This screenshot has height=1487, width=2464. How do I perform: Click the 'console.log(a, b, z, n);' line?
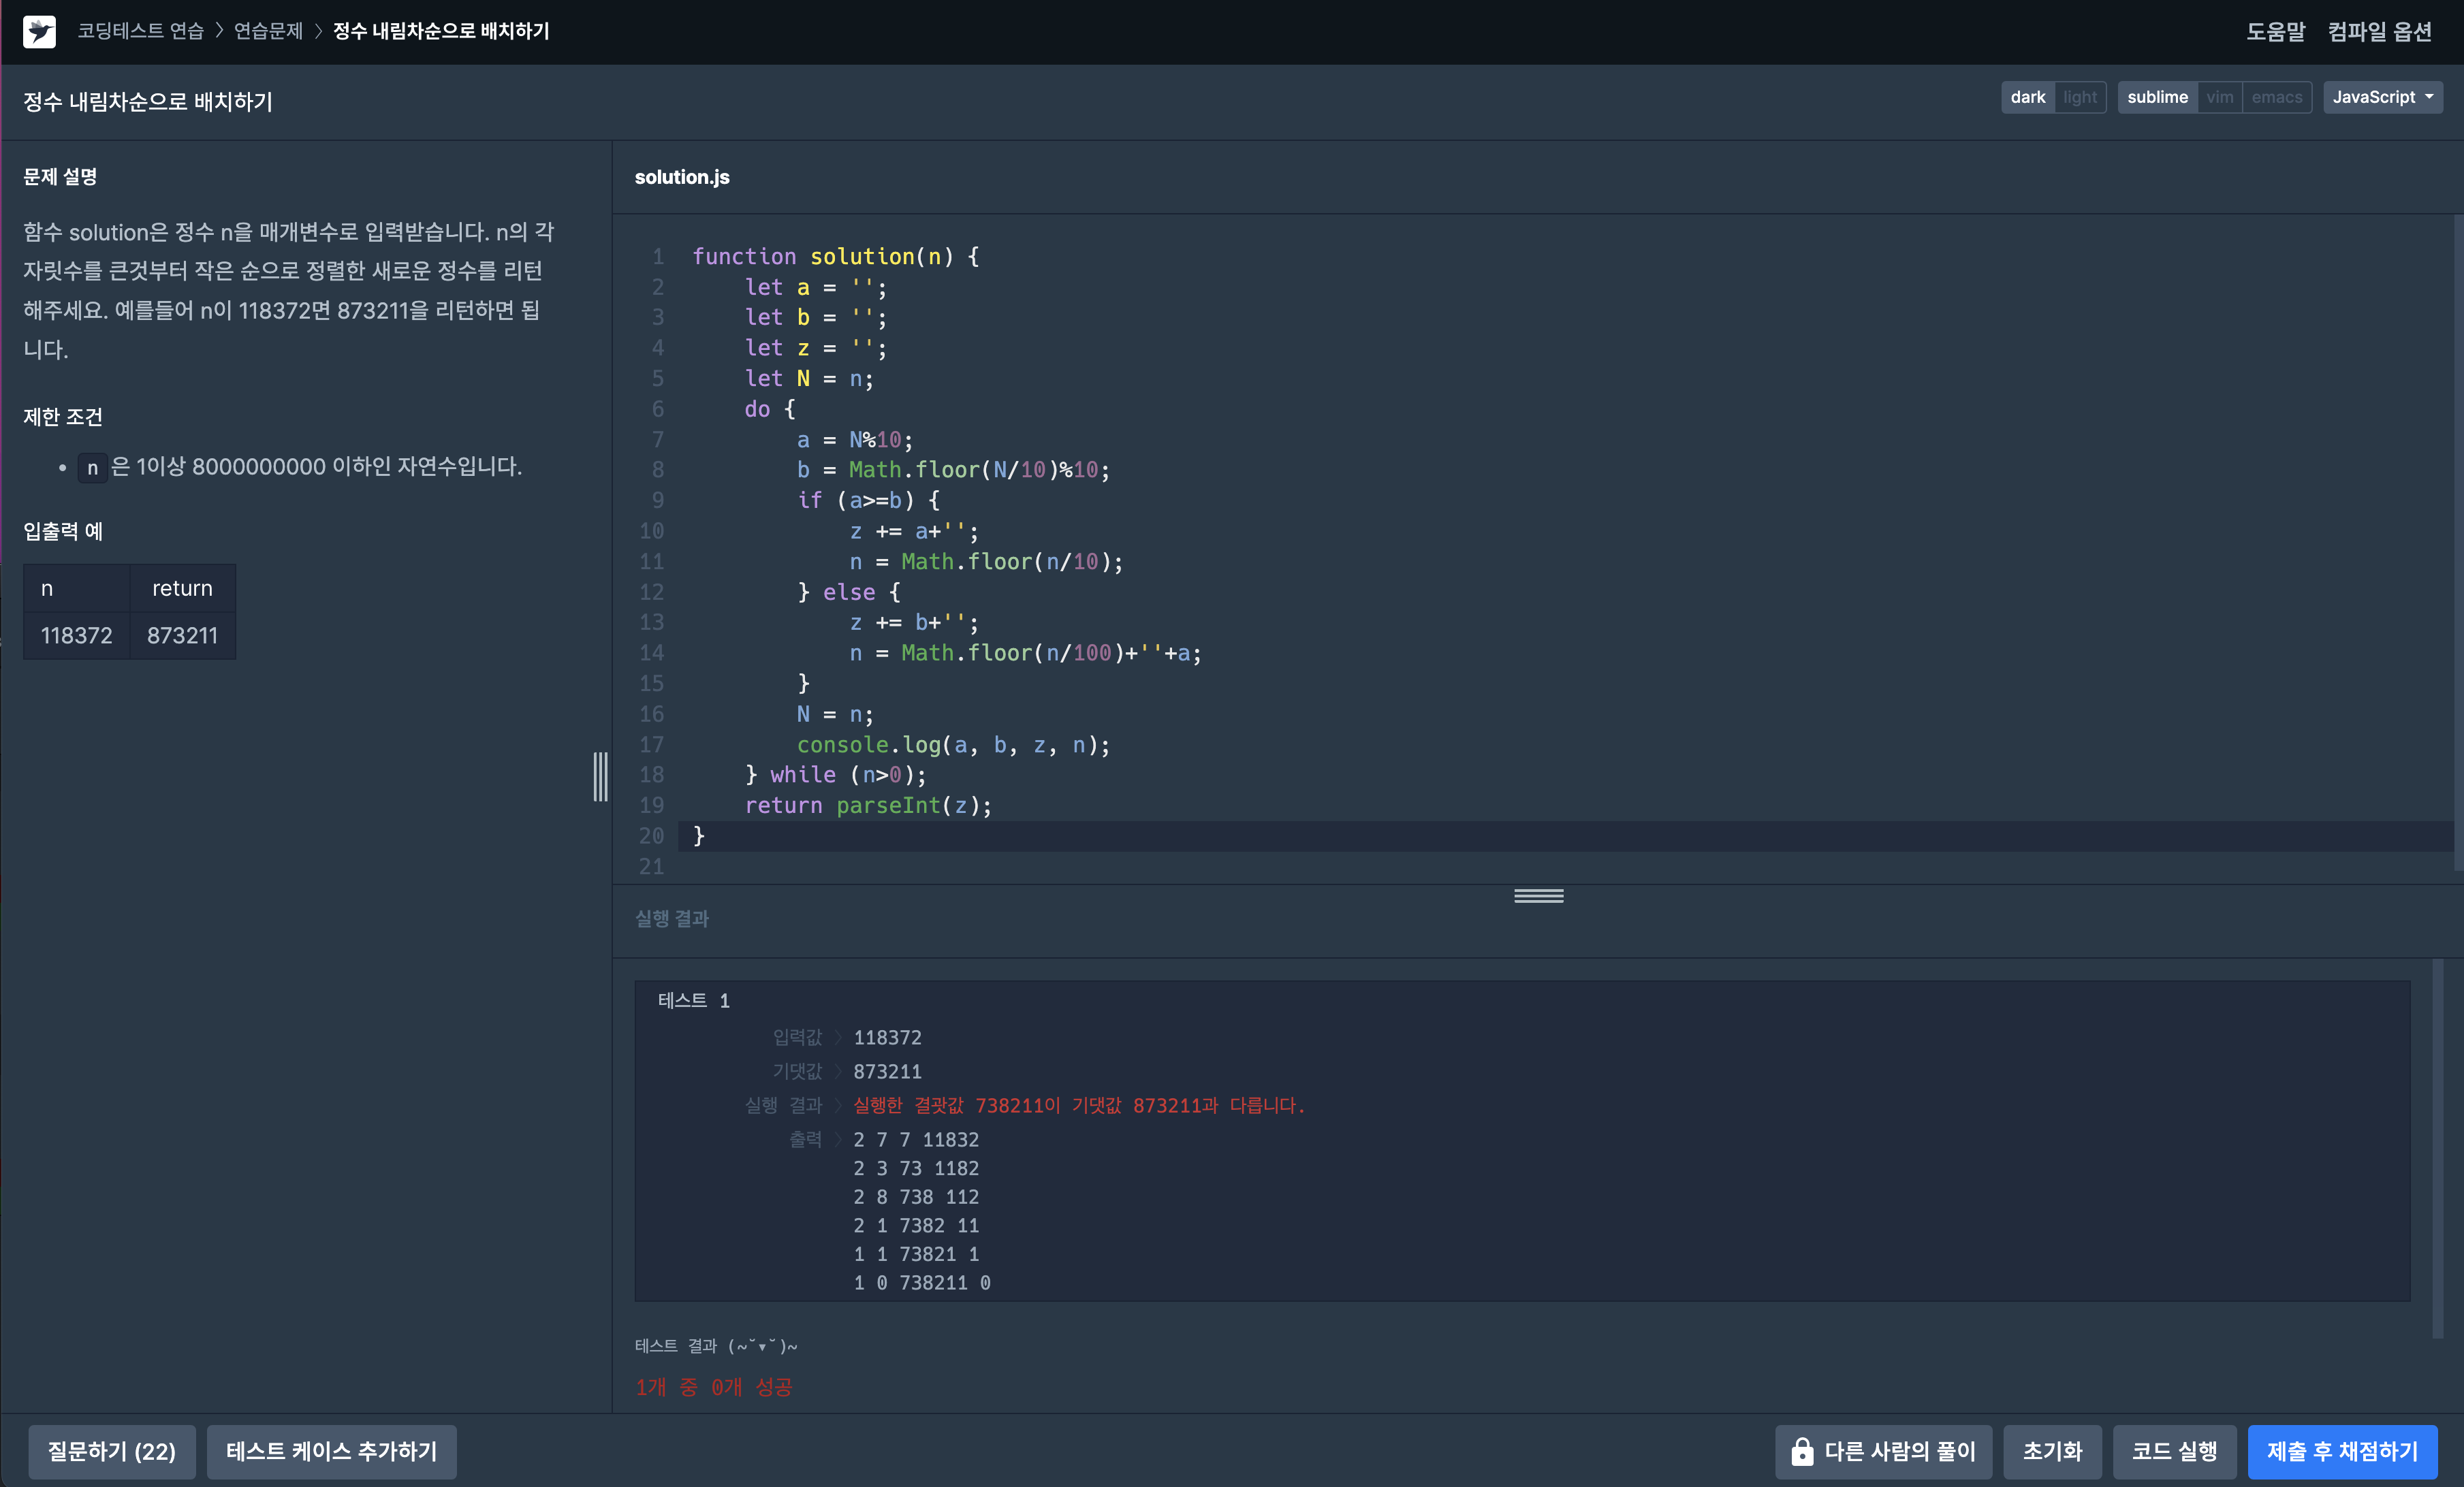coord(953,744)
